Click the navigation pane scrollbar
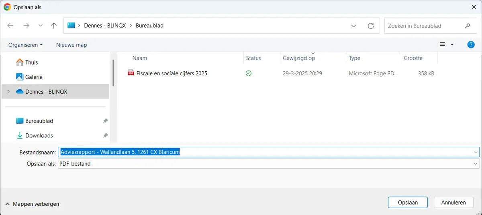Screen dimensions: 482x215 tap(113, 73)
